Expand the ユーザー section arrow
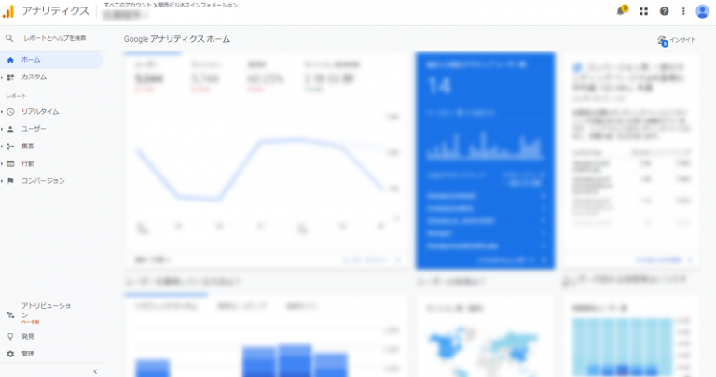The image size is (716, 377). pos(2,129)
